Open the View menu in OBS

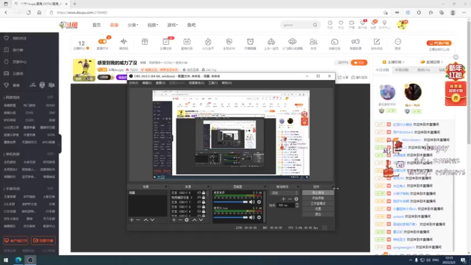(160, 83)
